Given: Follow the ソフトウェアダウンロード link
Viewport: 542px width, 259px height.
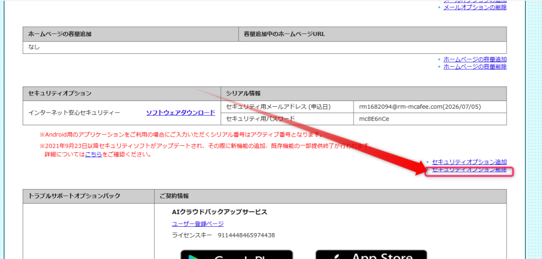Looking at the screenshot, I should [180, 113].
